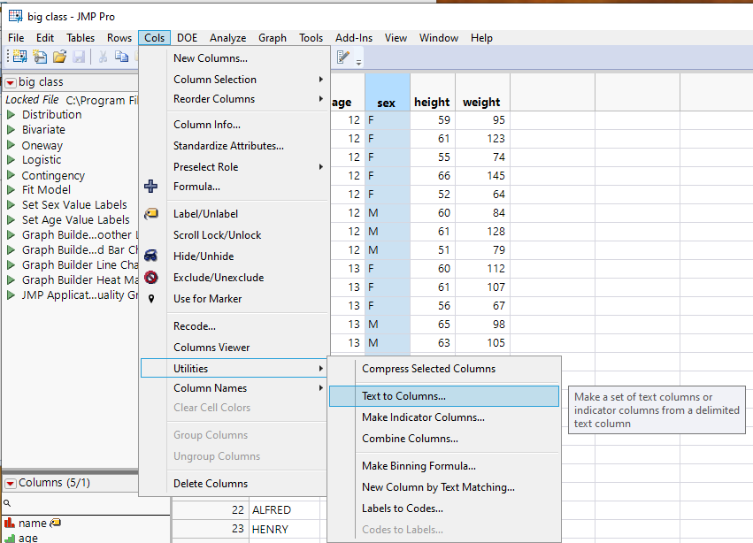Run the Fit Model script green triangle
753x543 pixels.
click(x=11, y=189)
